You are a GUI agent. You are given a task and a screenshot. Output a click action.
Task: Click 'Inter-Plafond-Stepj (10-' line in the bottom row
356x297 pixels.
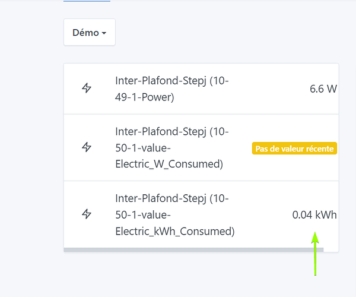172,198
